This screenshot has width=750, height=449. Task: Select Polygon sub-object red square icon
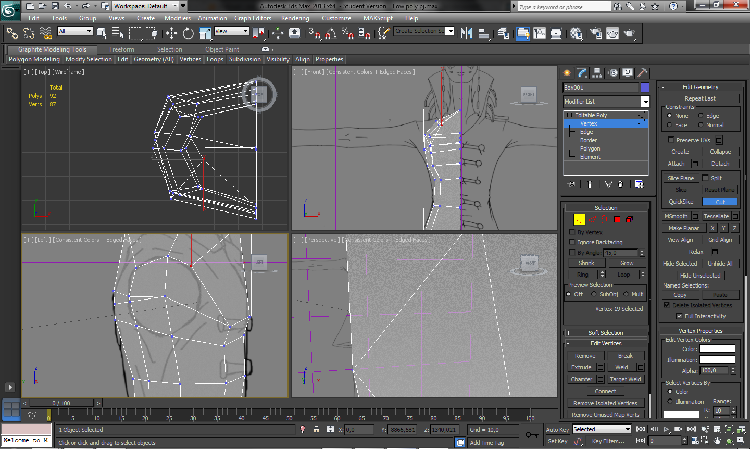617,219
